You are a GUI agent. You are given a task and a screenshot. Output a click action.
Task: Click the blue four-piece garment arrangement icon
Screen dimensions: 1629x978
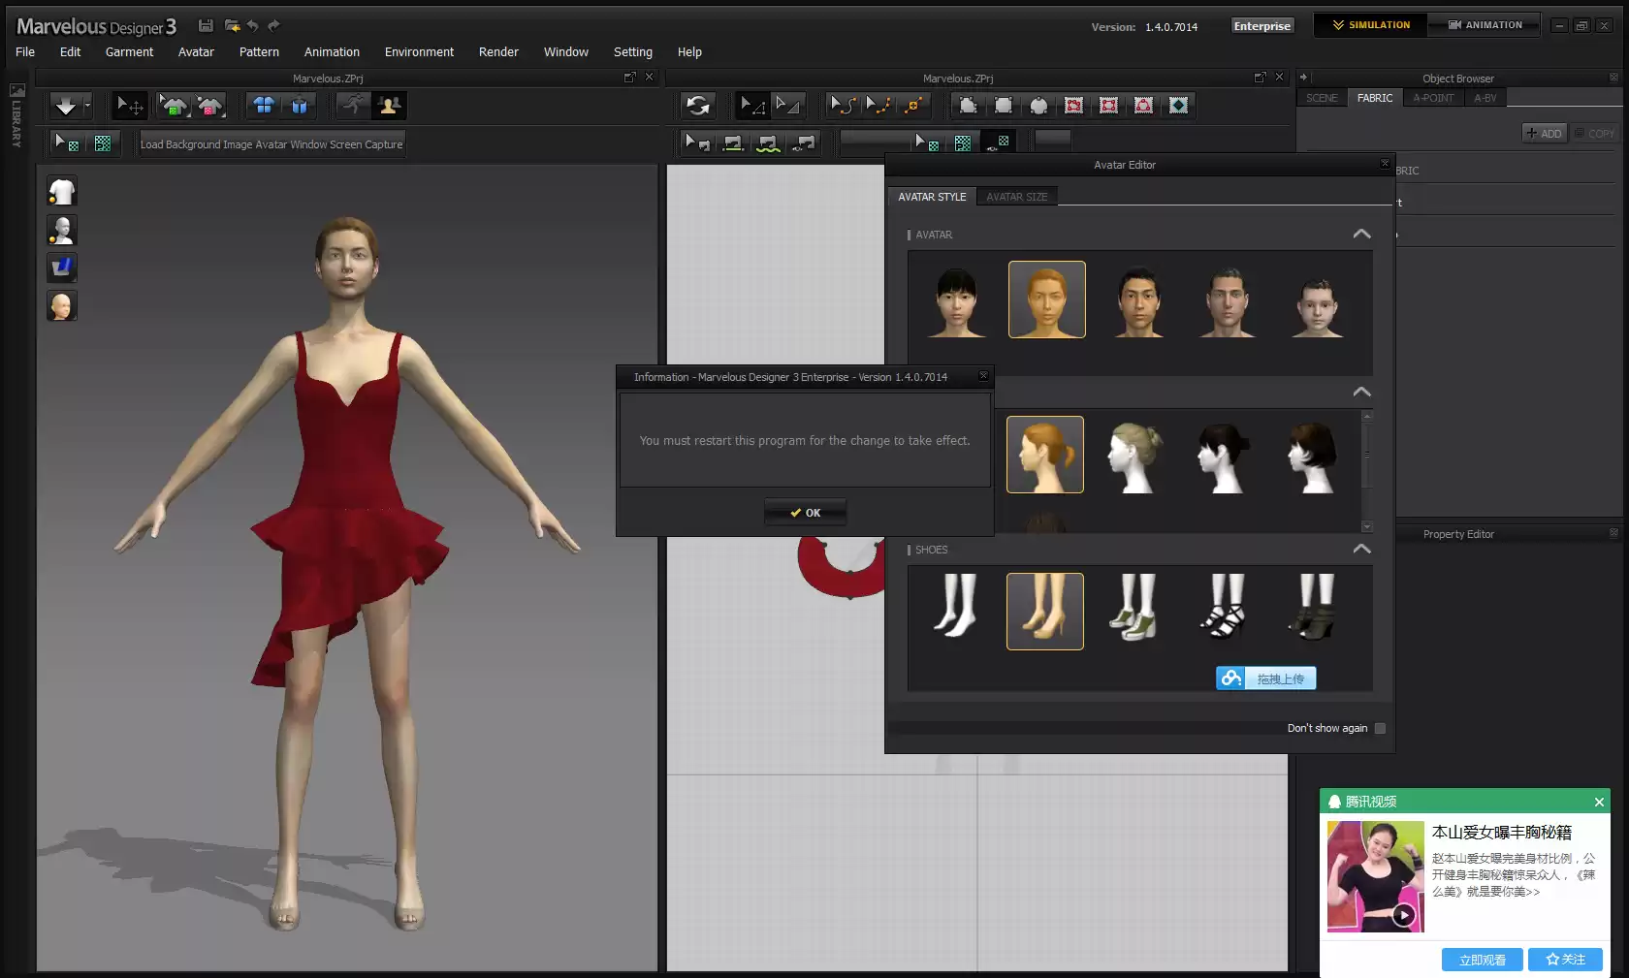tap(264, 106)
